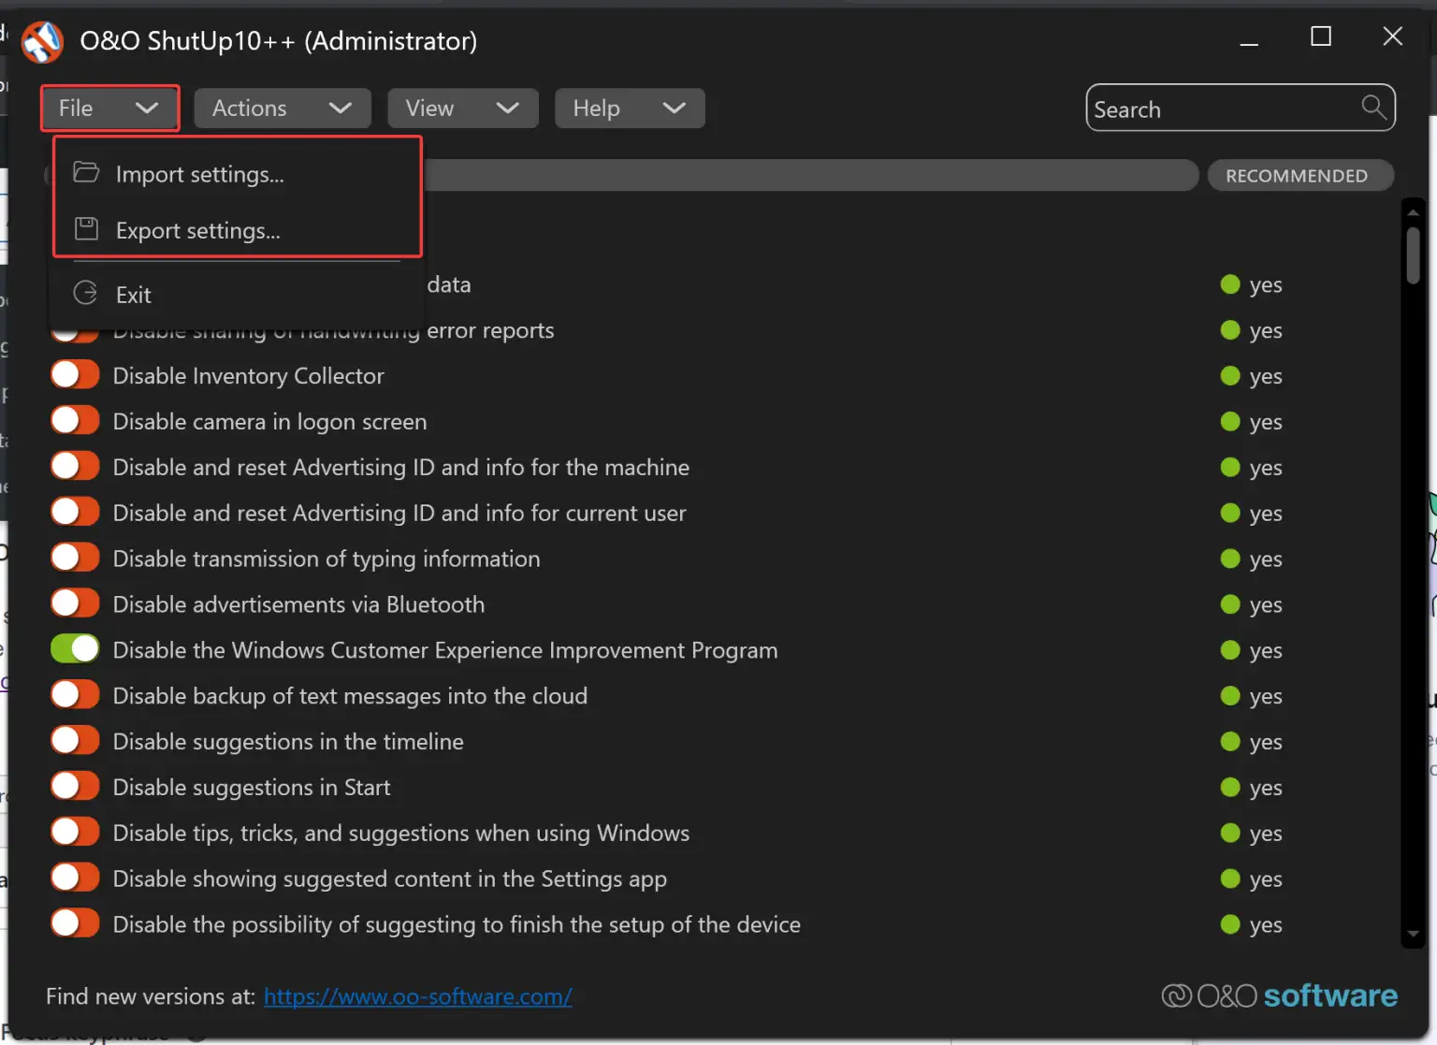Open the oo-software.com link
The height and width of the screenshot is (1045, 1437).
pyautogui.click(x=418, y=996)
